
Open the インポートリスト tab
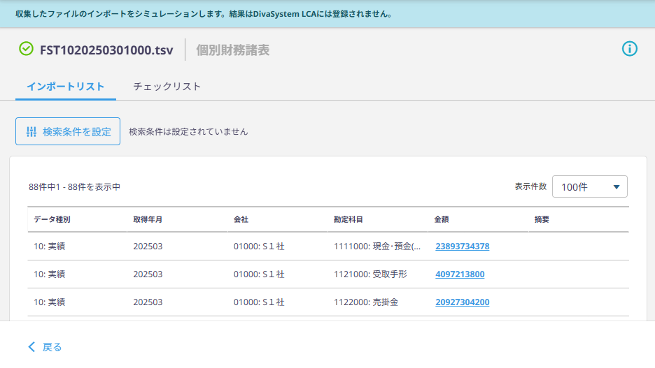coord(66,87)
